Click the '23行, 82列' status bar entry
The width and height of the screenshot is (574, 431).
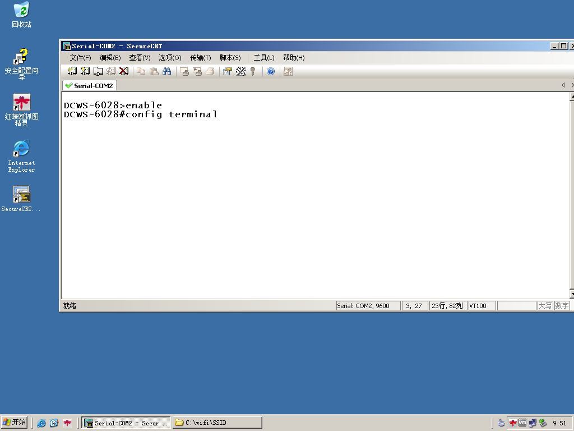(x=448, y=306)
